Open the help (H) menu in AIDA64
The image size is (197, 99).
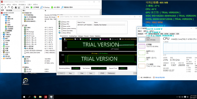[35, 5]
